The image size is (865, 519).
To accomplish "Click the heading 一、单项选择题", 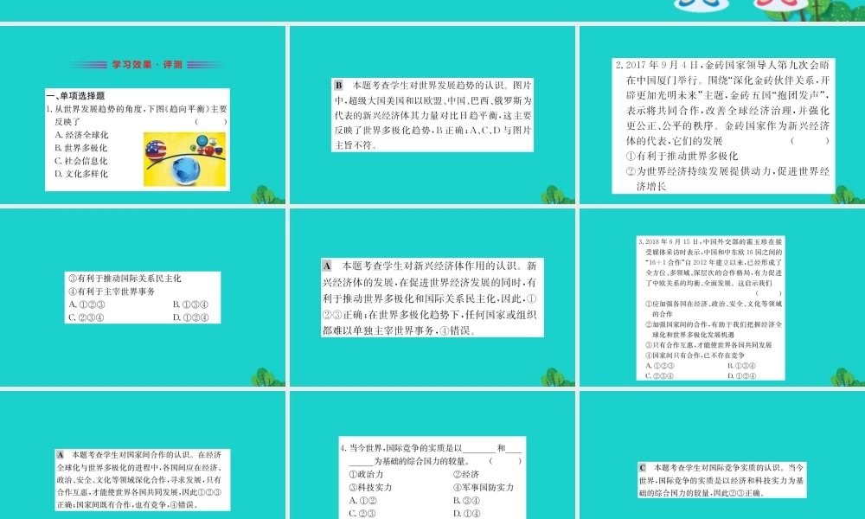I will (x=75, y=95).
